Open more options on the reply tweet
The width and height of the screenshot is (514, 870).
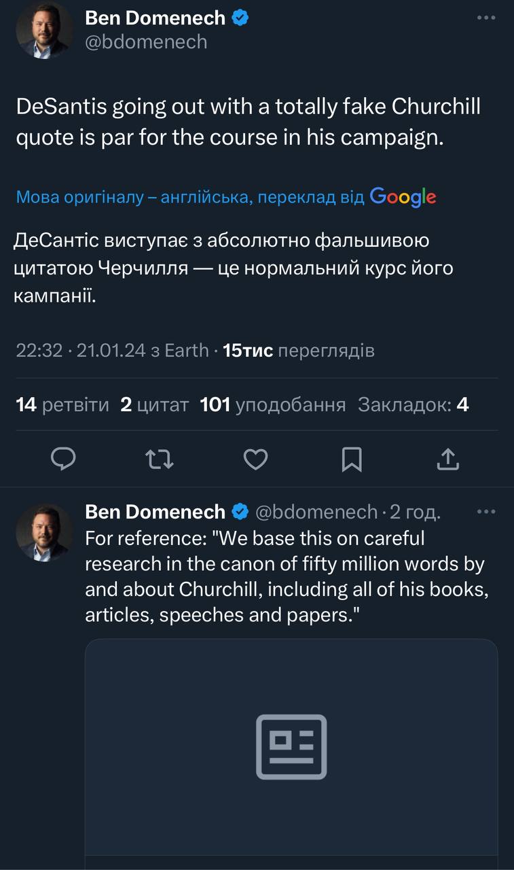coord(486,512)
